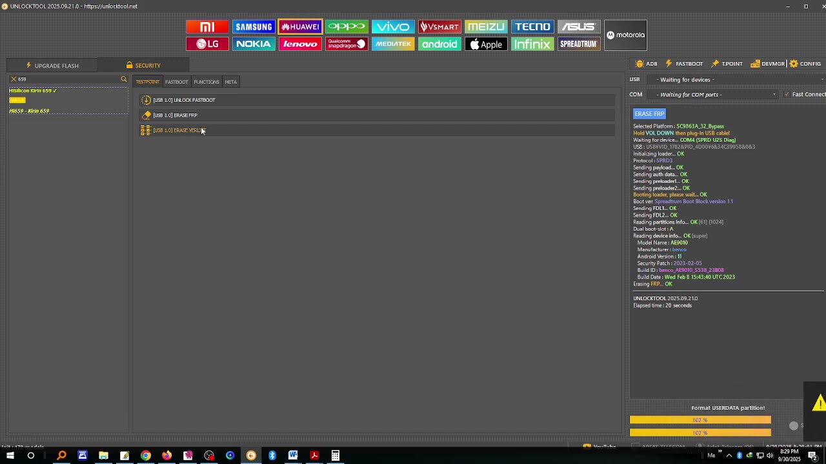
Task: Select the Nokia brand logo
Action: 254,44
